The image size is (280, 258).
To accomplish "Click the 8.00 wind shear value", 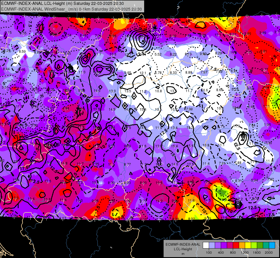I will pyautogui.click(x=143, y=183).
